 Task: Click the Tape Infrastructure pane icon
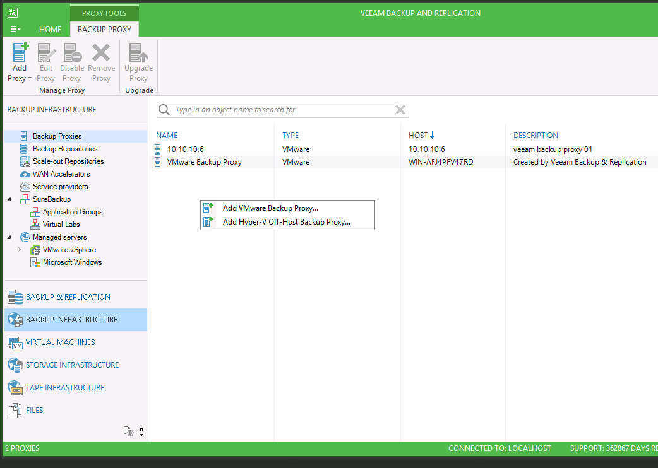click(x=16, y=387)
